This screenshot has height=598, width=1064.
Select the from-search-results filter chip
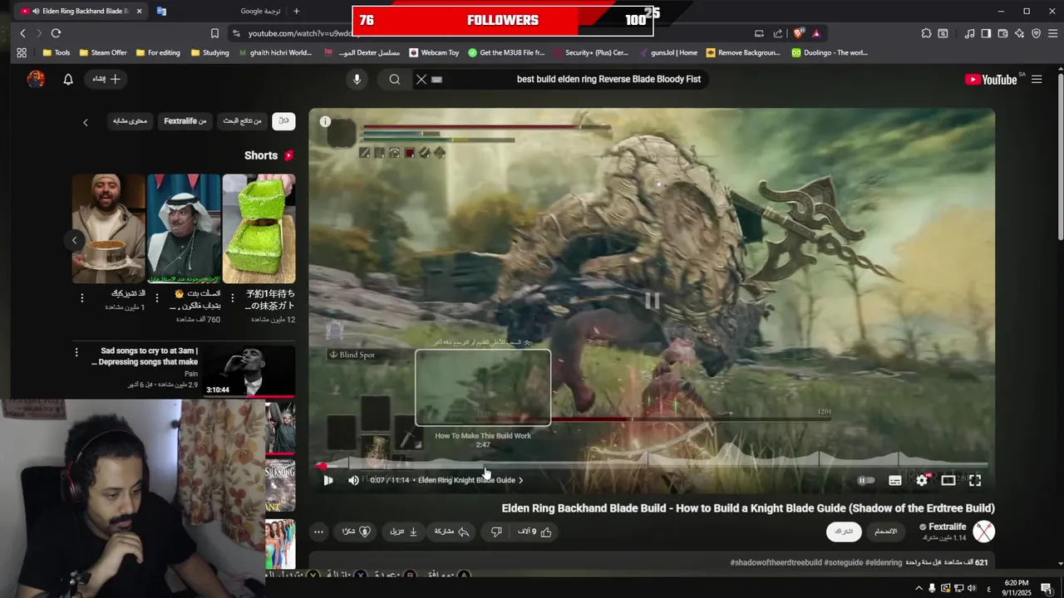tap(242, 121)
